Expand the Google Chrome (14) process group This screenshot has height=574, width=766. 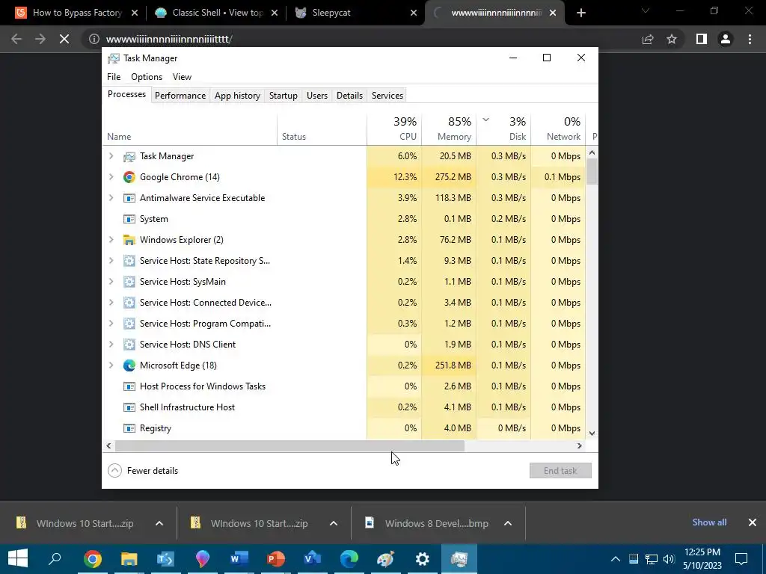(x=111, y=177)
